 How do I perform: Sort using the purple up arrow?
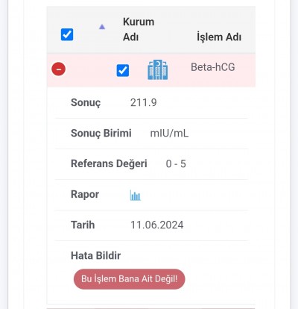click(102, 27)
